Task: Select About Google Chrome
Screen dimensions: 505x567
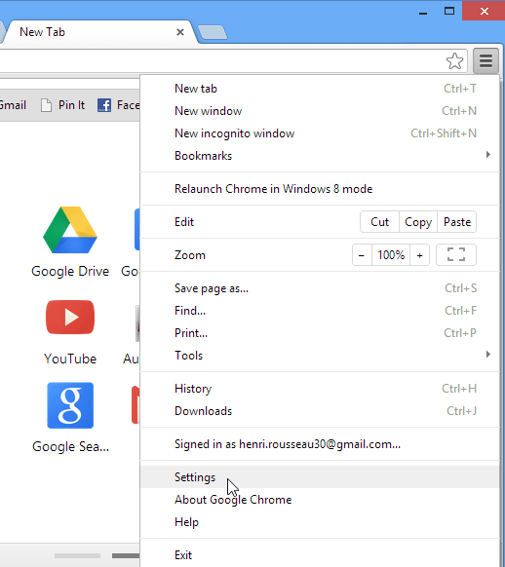Action: point(320,500)
